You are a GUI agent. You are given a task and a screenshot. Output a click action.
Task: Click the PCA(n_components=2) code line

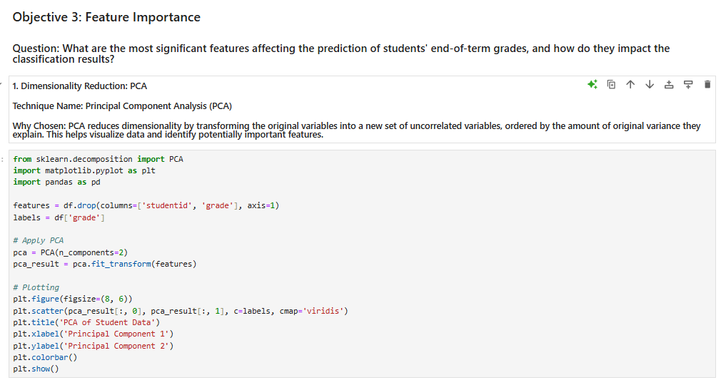coord(70,252)
